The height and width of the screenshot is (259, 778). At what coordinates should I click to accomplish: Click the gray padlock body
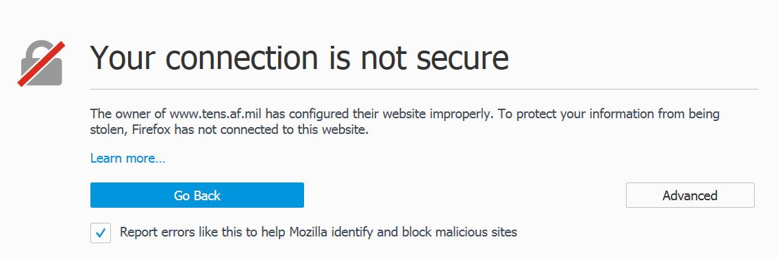(42, 72)
